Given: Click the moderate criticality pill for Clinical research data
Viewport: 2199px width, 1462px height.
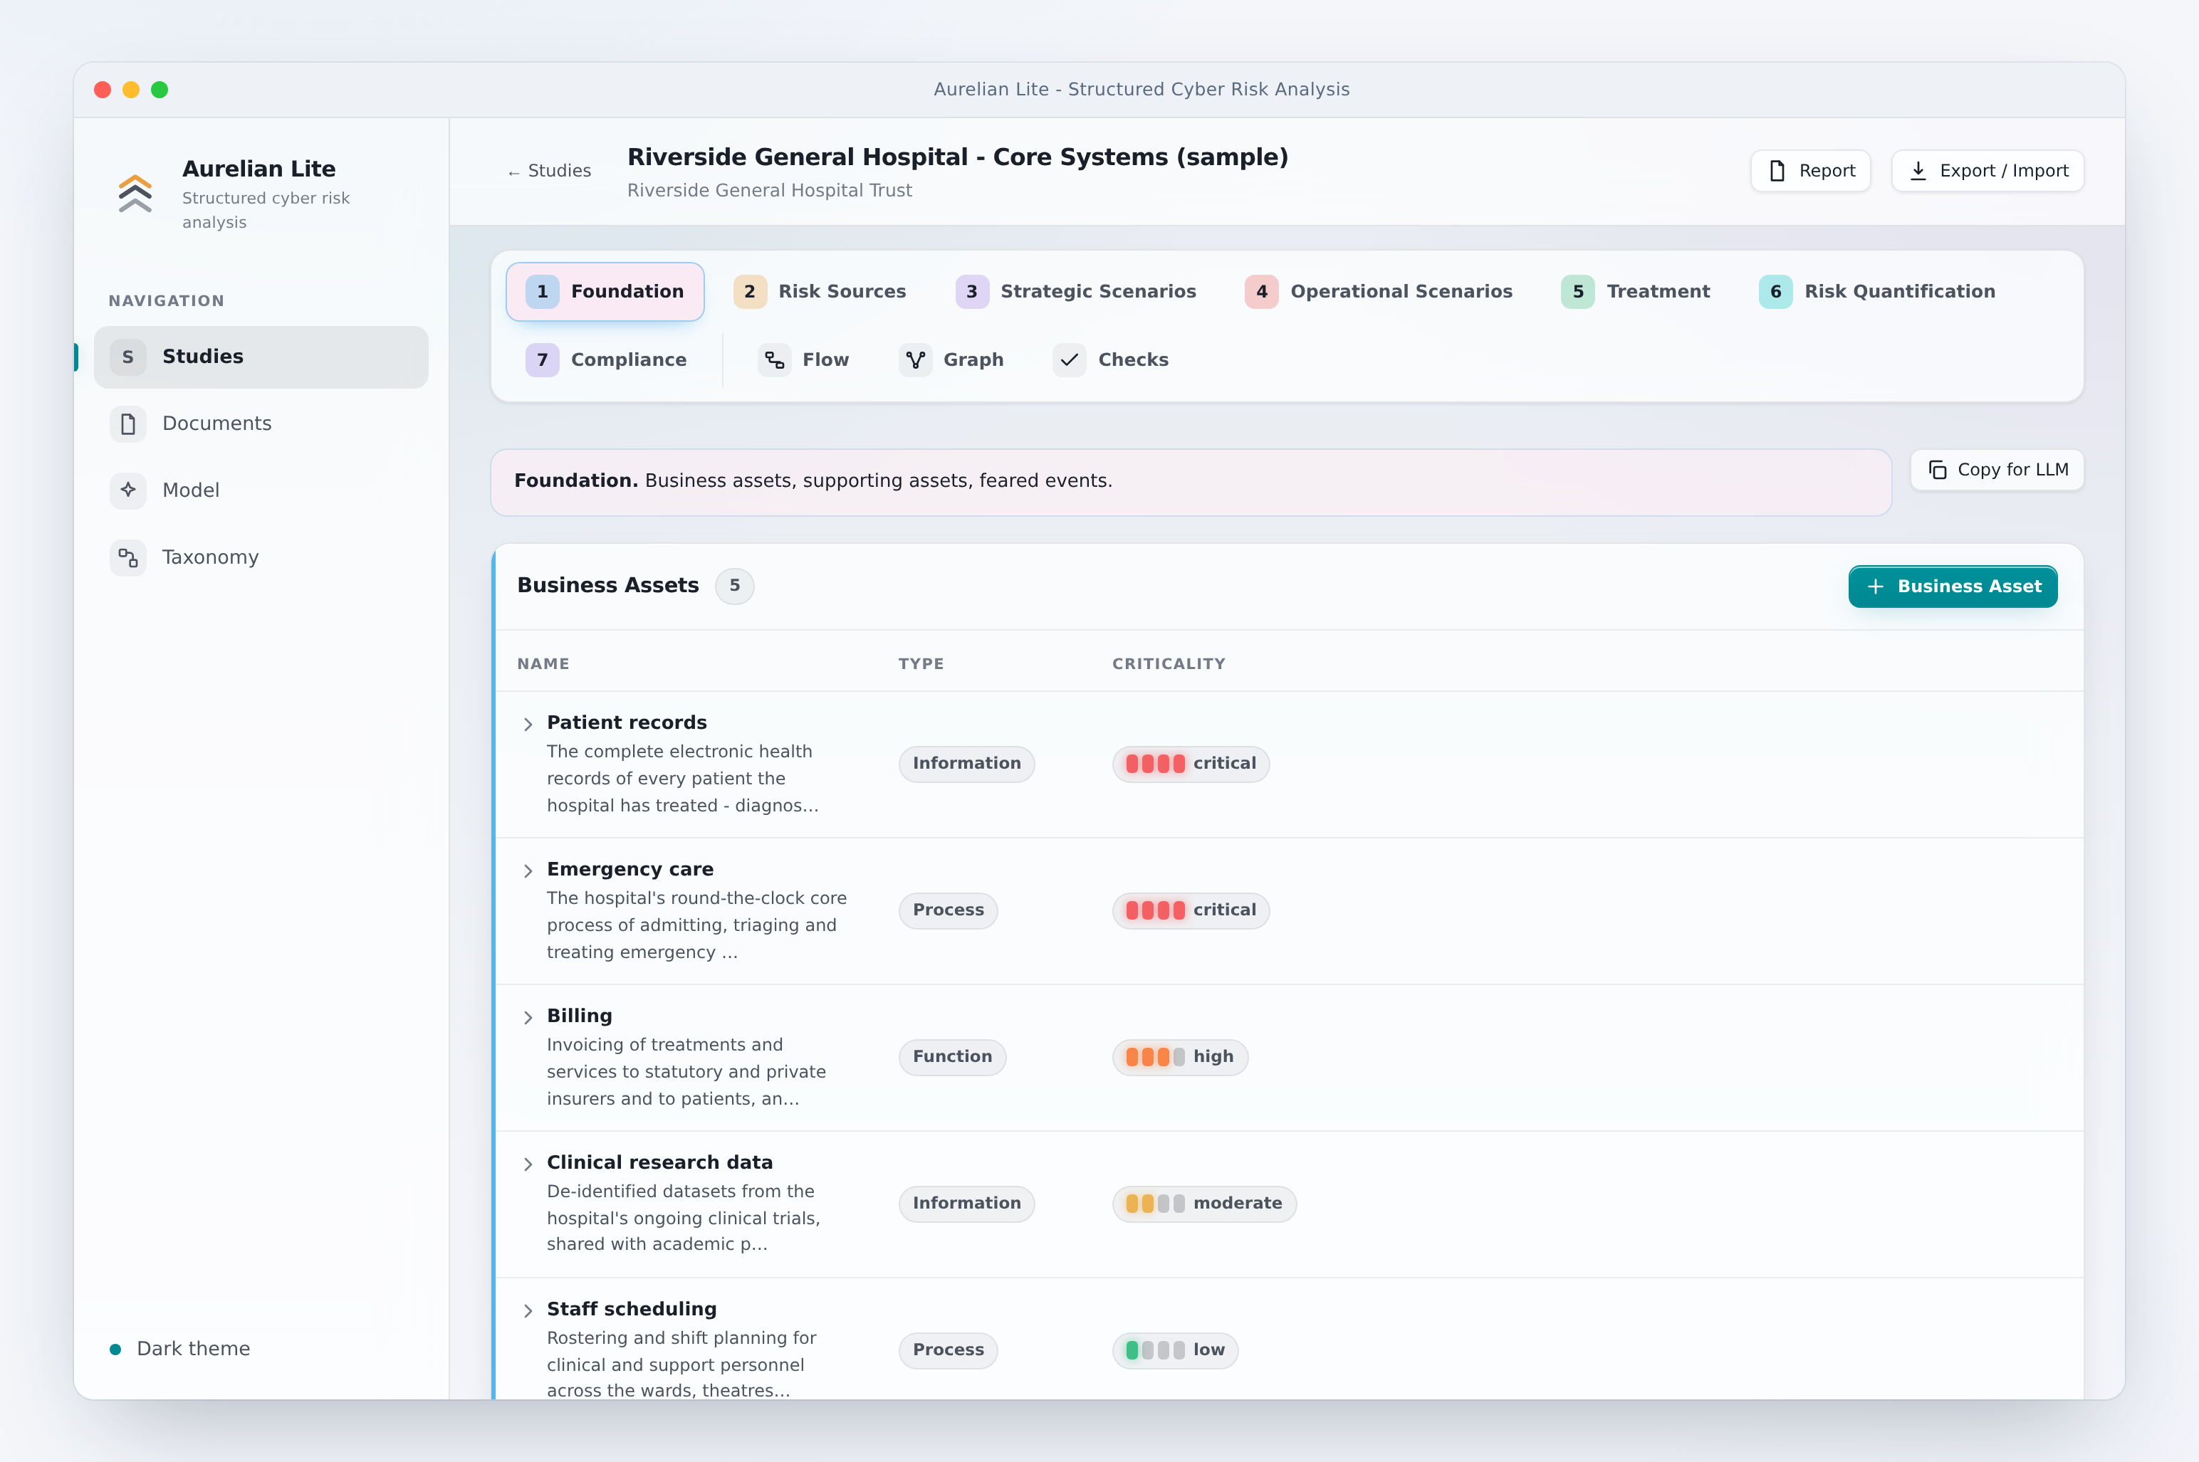Looking at the screenshot, I should pos(1204,1204).
